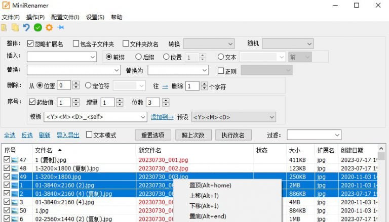
Task: Select the 后缀 radio button
Action: click(x=138, y=57)
